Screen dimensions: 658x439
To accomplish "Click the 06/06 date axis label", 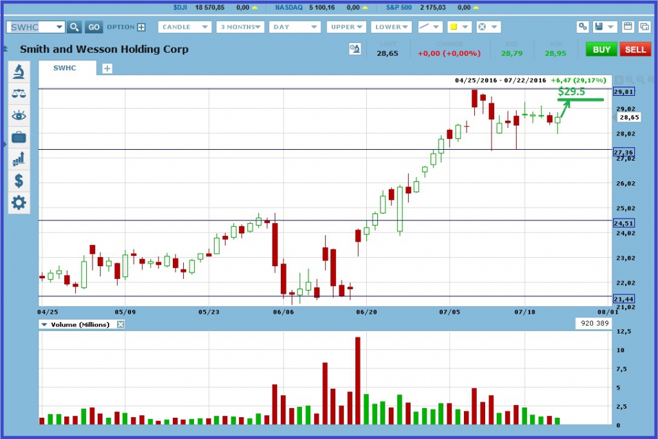I will click(x=283, y=312).
